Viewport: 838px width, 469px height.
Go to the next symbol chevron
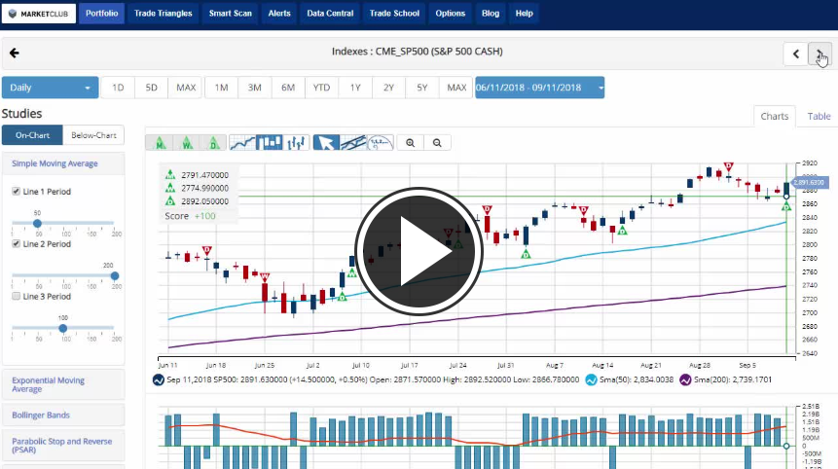pos(820,54)
